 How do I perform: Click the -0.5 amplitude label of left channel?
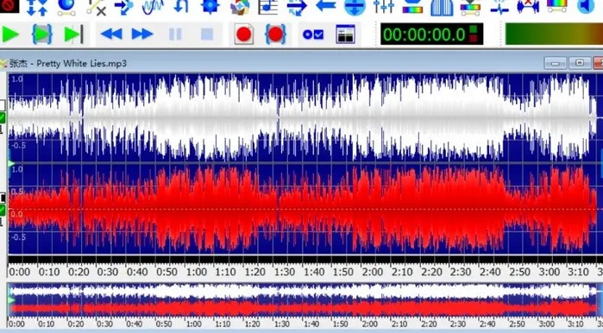[x=18, y=145]
